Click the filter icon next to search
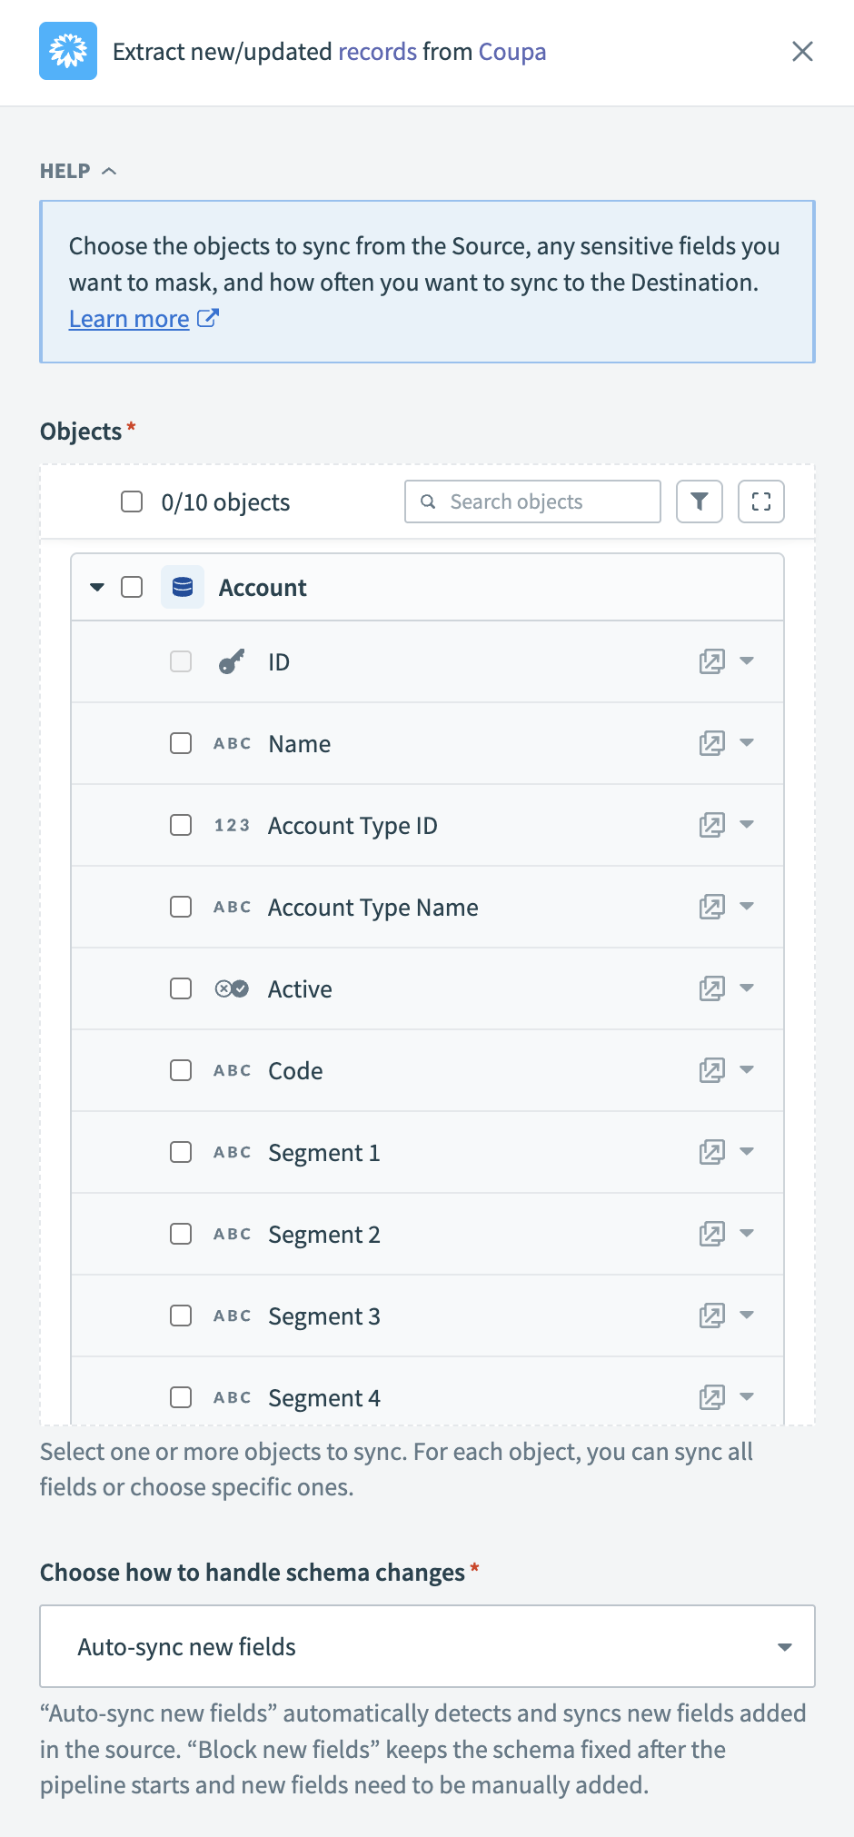This screenshot has width=854, height=1837. click(x=700, y=501)
